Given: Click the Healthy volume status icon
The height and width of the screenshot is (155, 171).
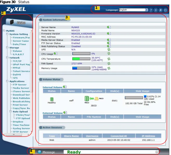Looking at the screenshot, I should click(x=52, y=99).
